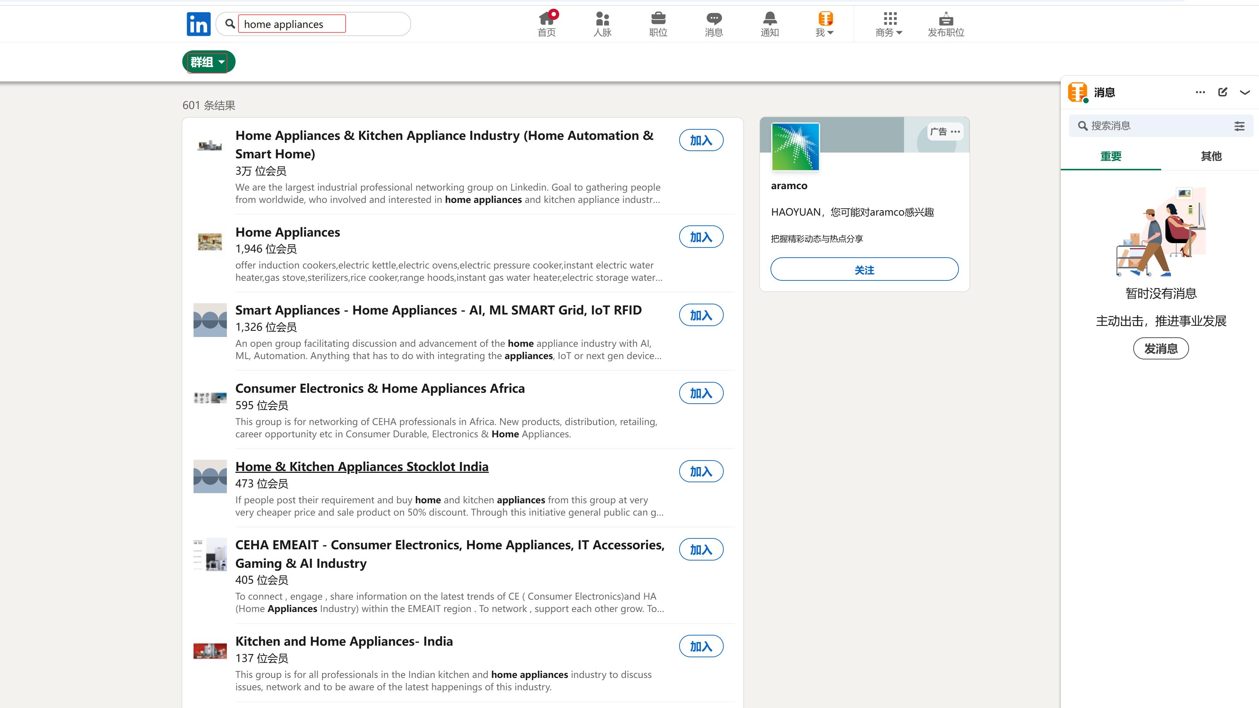The width and height of the screenshot is (1259, 708).
Task: Join Home Appliances & Kitchen Appliance Industry group
Action: [x=701, y=141]
